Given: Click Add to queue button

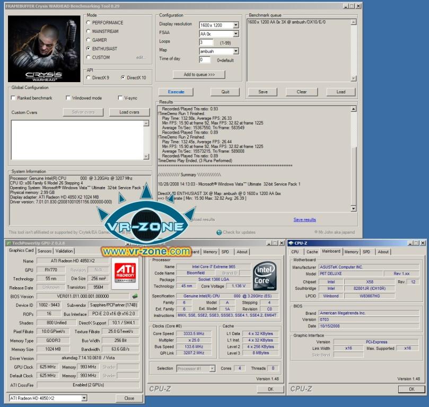Looking at the screenshot, I should click(199, 74).
